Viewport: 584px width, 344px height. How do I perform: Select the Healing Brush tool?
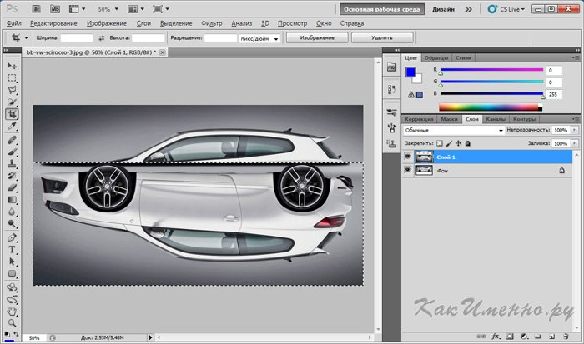tap(12, 140)
